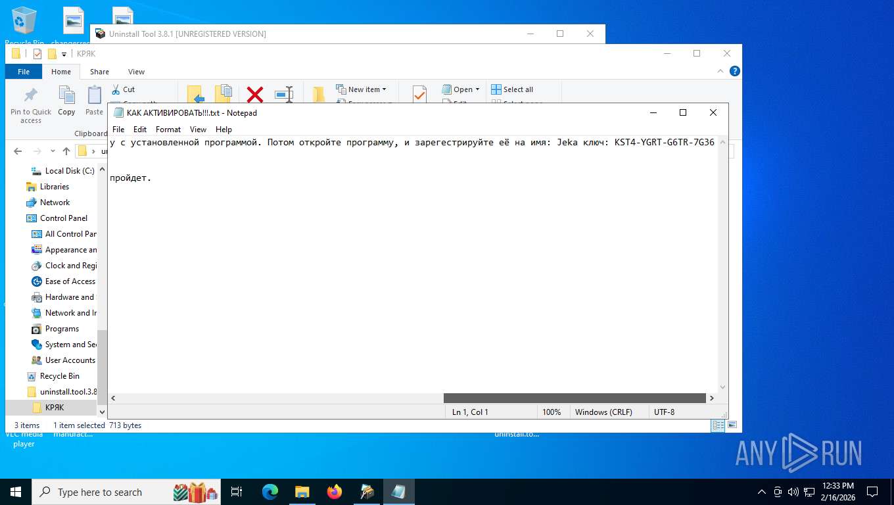Image resolution: width=894 pixels, height=505 pixels.
Task: Click the Cut scissors button
Action: coord(124,89)
